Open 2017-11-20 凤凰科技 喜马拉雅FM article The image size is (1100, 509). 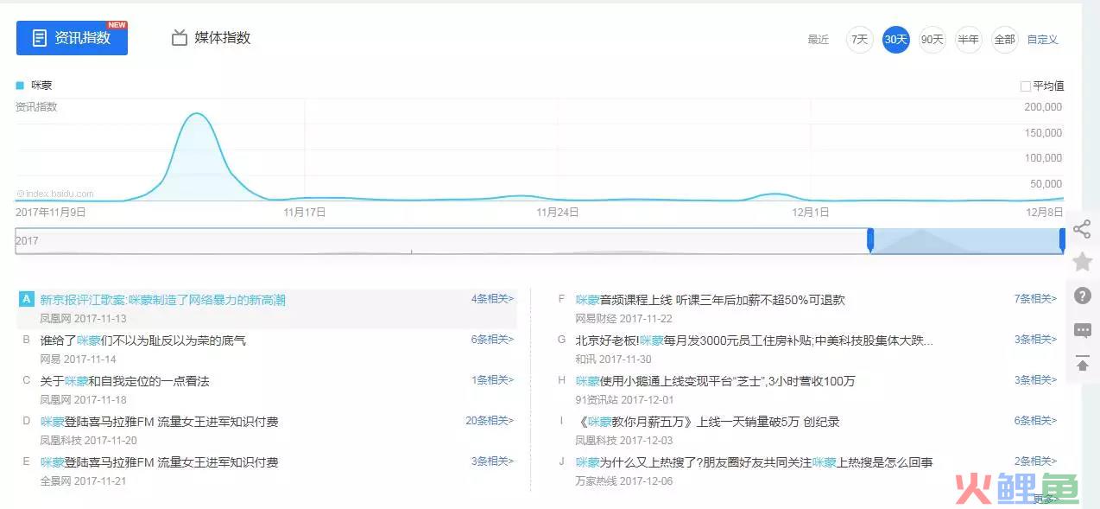click(160, 422)
